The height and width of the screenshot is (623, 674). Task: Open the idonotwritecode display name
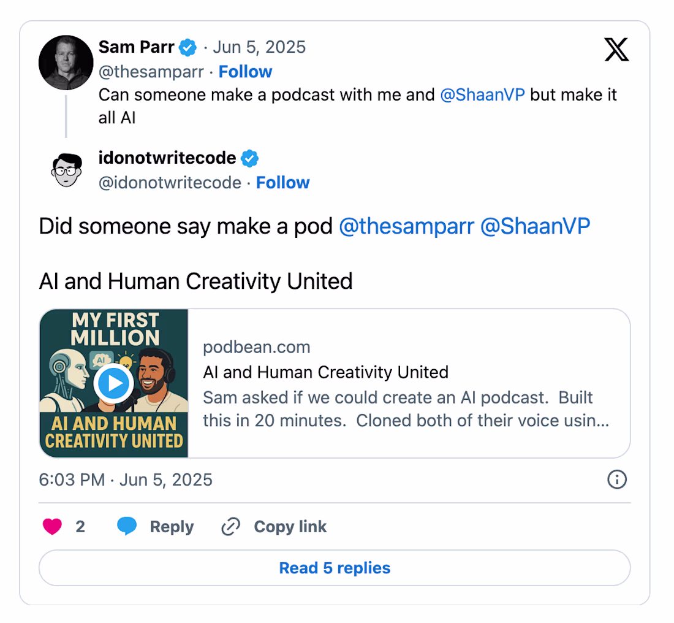point(167,158)
